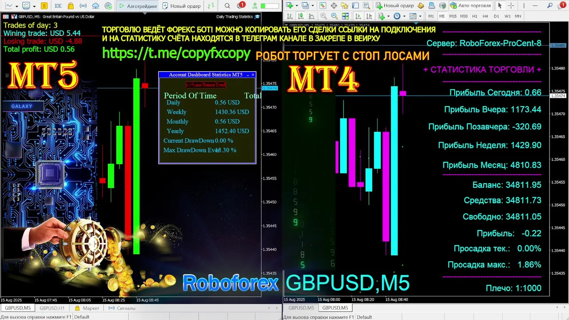569x320 pixels.
Task: Open the MT5 search magnifier
Action: [x=227, y=6]
